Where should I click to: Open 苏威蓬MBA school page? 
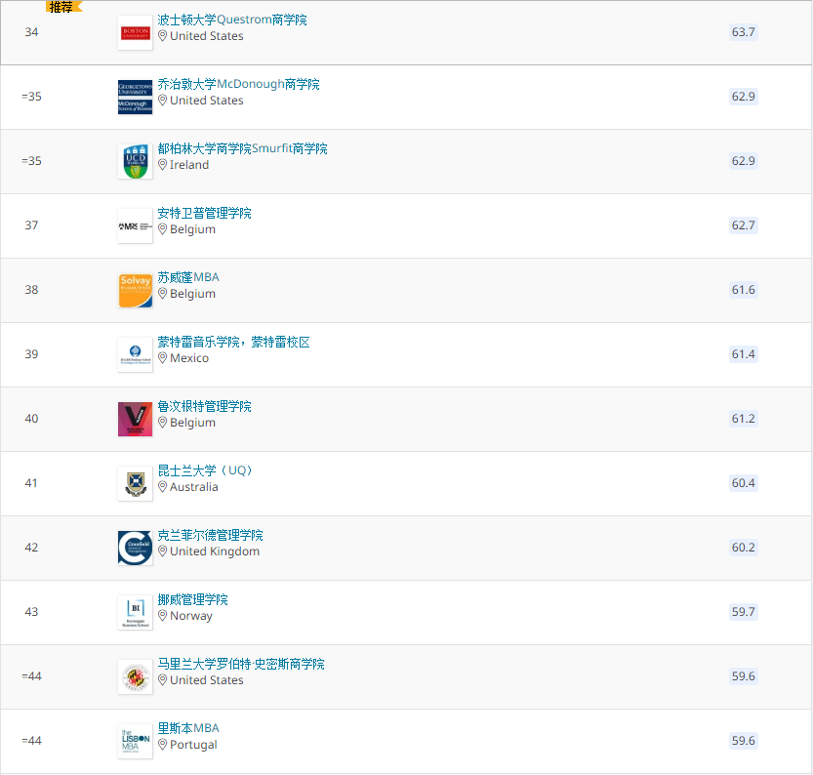click(x=188, y=277)
